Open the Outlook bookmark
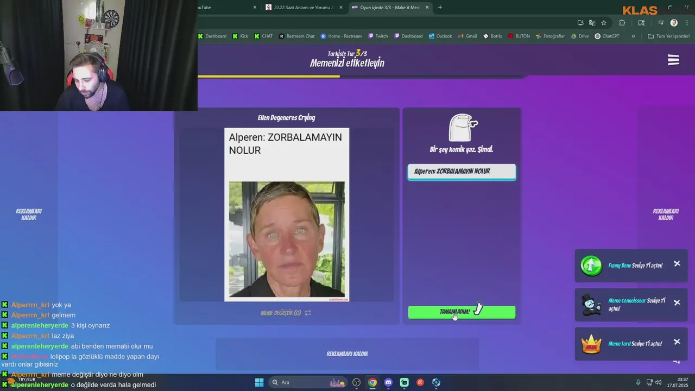695x391 pixels. click(440, 36)
